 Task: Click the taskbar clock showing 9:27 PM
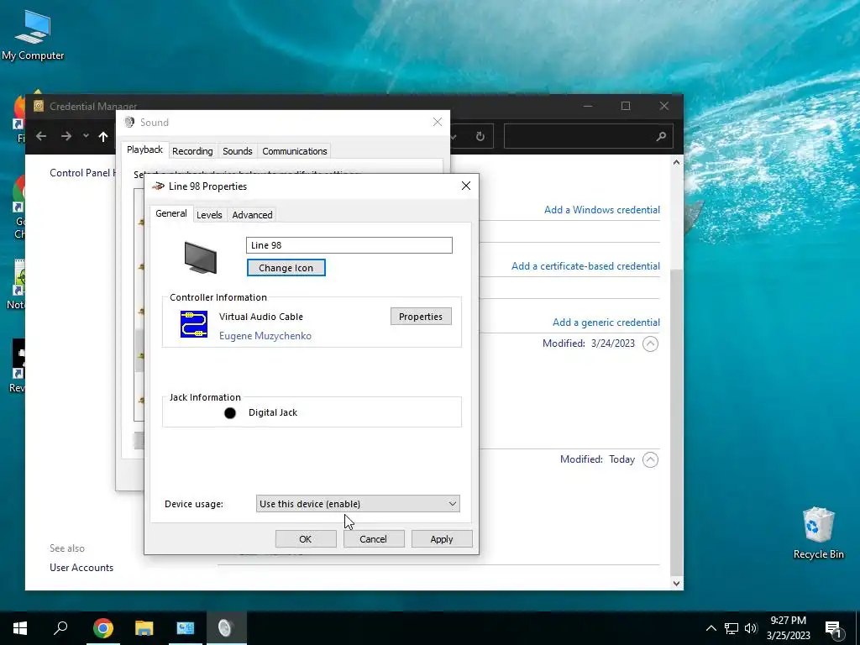(788, 628)
